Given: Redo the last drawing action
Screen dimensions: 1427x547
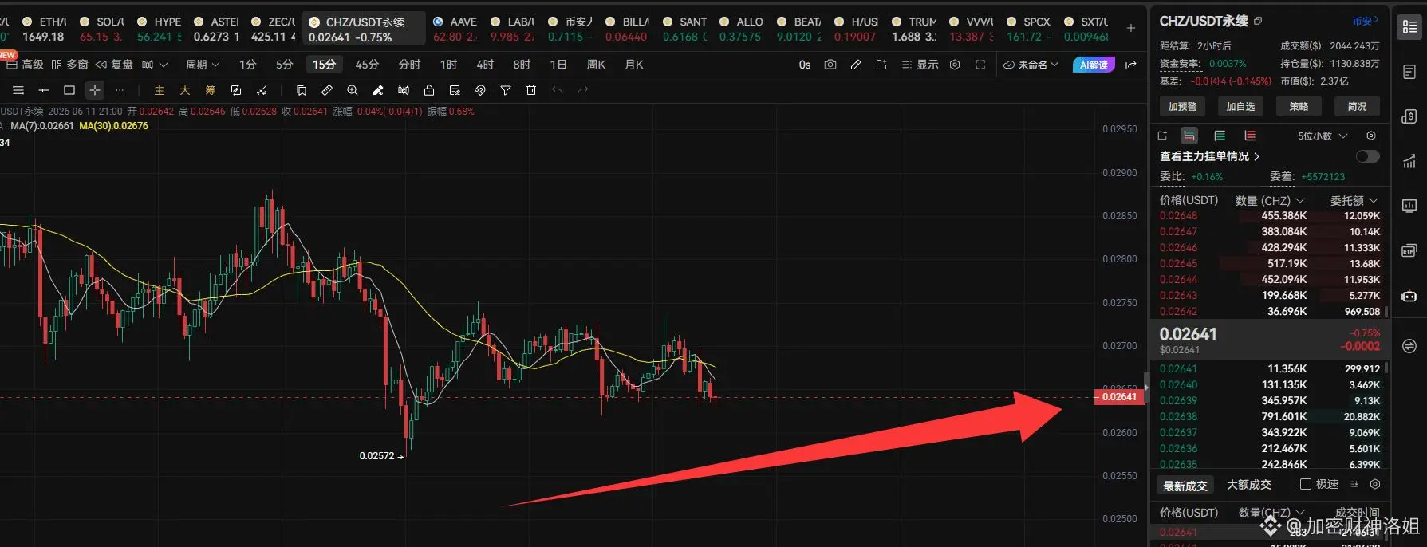Looking at the screenshot, I should point(582,90).
